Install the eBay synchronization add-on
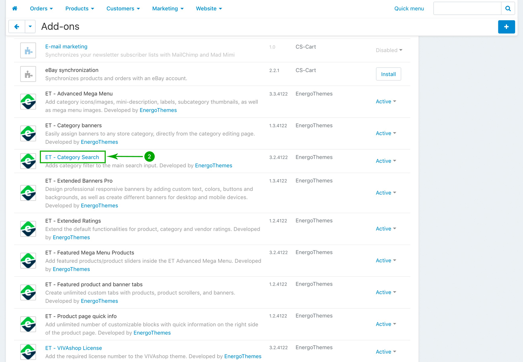 (389, 74)
